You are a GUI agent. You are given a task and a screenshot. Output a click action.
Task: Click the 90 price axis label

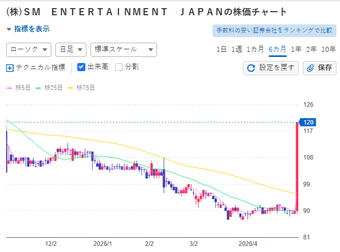(x=306, y=211)
